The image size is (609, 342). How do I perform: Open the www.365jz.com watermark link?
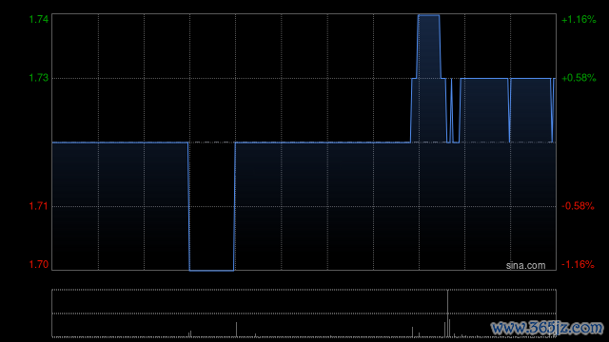(x=547, y=328)
